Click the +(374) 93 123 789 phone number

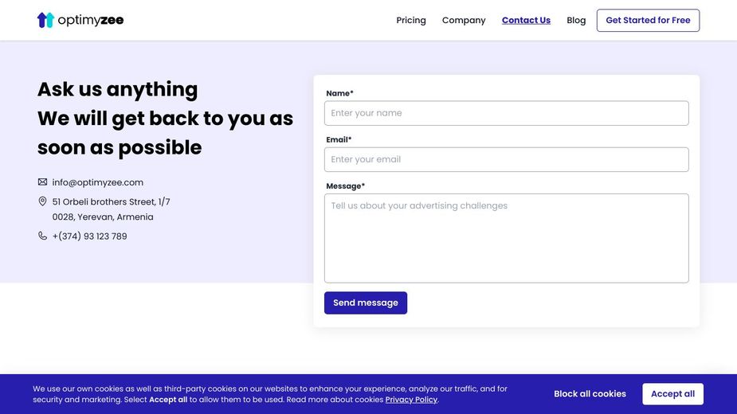click(x=89, y=236)
